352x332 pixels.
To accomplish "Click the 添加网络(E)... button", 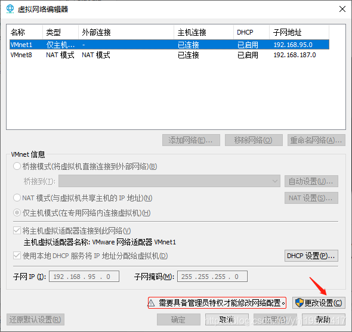I will [191, 140].
